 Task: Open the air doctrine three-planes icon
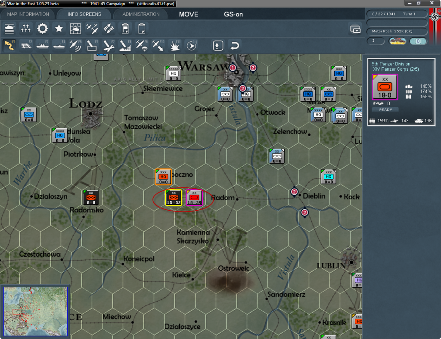pos(92,28)
